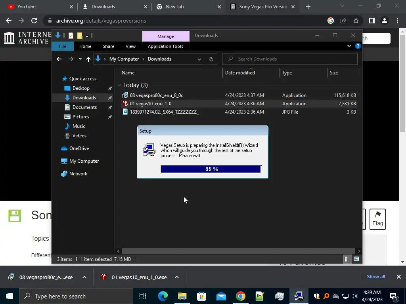Click New folder icon in Explorer title bar

tap(79, 35)
